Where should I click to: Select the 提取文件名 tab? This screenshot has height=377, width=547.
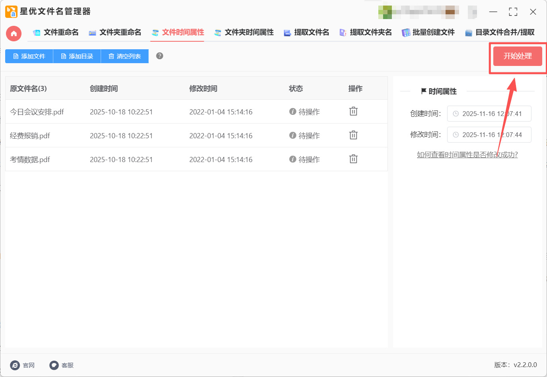pos(311,33)
